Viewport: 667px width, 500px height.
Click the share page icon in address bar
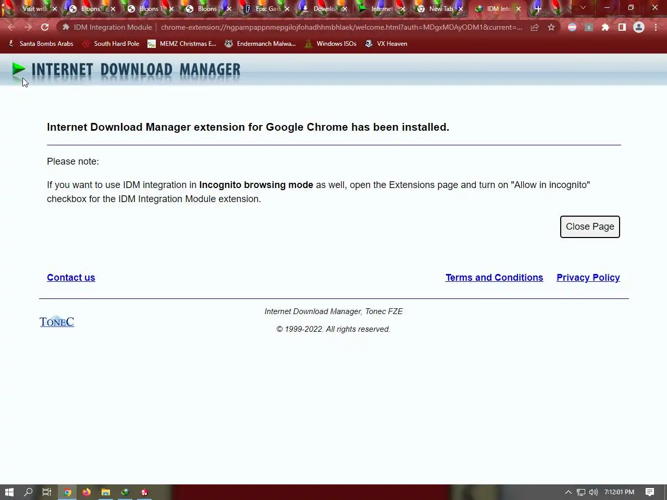535,27
